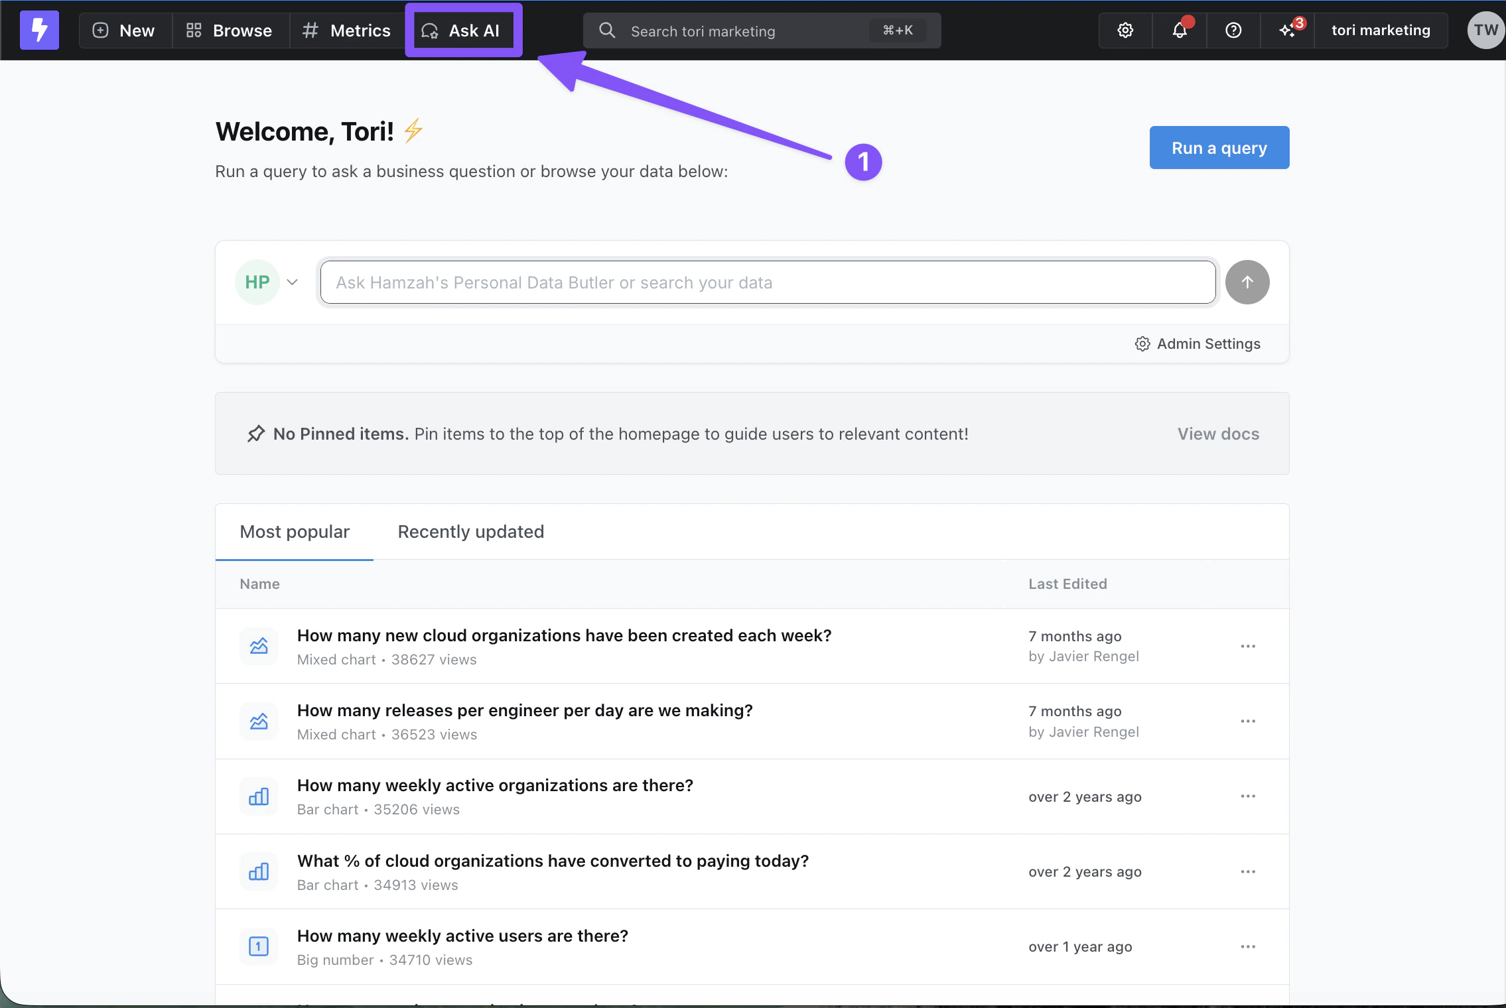Image resolution: width=1506 pixels, height=1008 pixels.
Task: Open AI sparkle updates icon
Action: tap(1288, 30)
